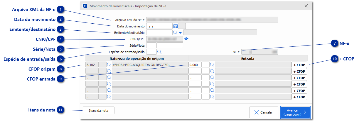Click + CFOP button in last row
This screenshot has width=359, height=122.
click(x=299, y=97)
